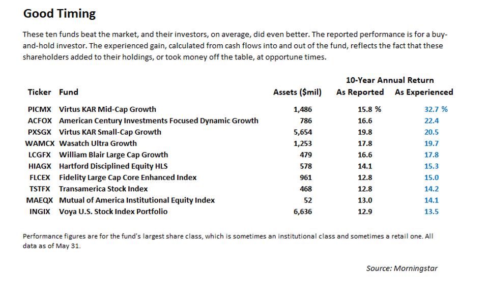Screen dimensions: 488x297
Task: Click the 6,636 assets value
Action: [x=303, y=212]
